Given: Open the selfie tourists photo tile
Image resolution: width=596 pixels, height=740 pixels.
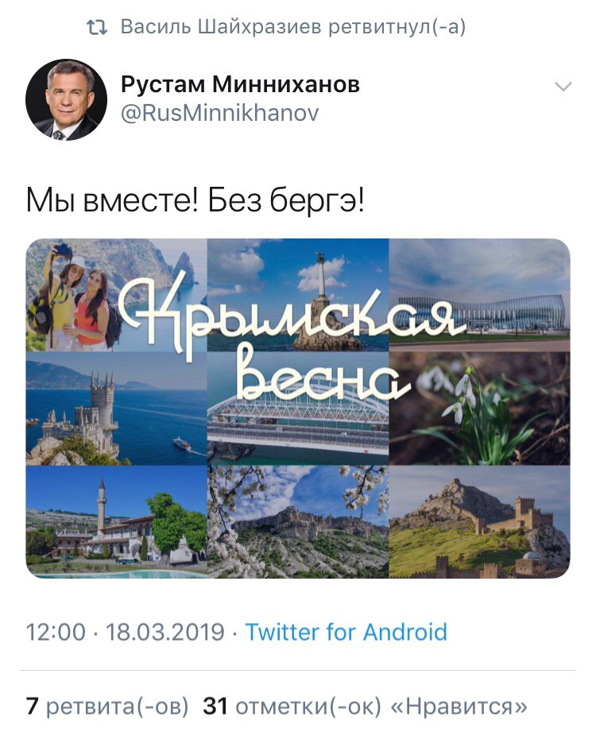Looking at the screenshot, I should coord(116,295).
